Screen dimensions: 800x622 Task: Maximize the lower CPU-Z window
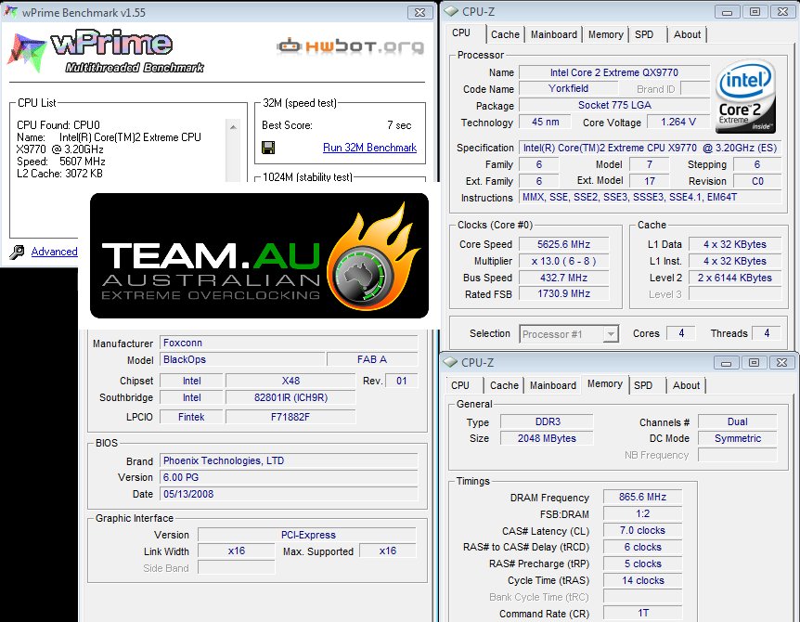754,363
